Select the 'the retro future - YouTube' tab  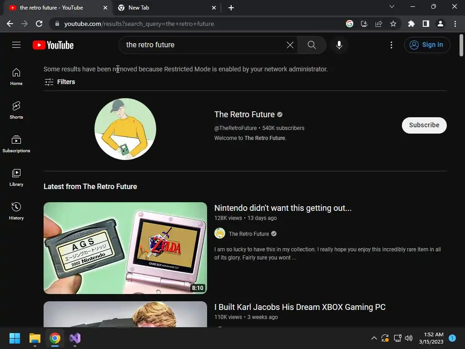(57, 8)
